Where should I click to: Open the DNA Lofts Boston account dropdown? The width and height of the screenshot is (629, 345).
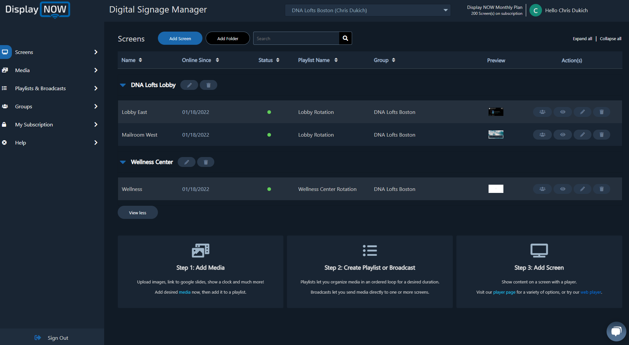[368, 10]
